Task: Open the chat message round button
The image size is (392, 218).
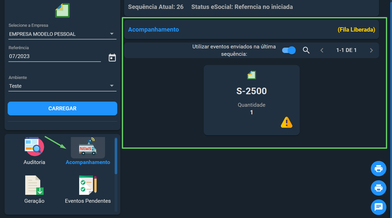Action: [x=378, y=207]
